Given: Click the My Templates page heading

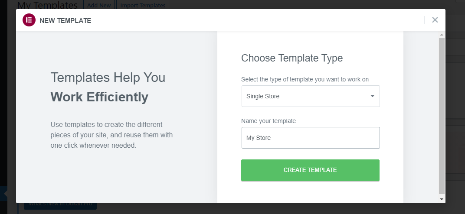Looking at the screenshot, I should coord(47,5).
